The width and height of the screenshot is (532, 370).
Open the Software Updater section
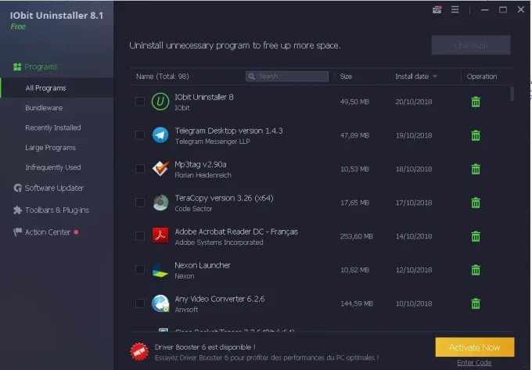pyautogui.click(x=53, y=188)
